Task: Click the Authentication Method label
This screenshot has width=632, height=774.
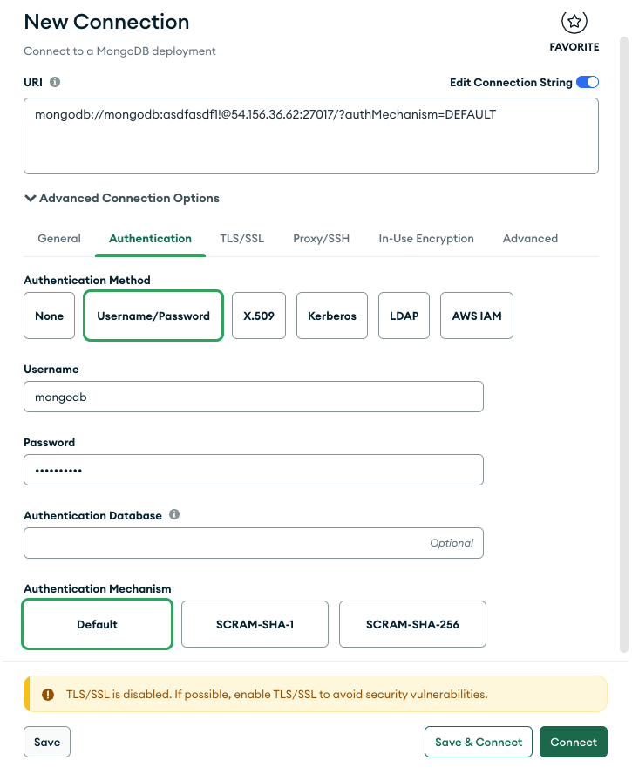Action: click(x=87, y=281)
